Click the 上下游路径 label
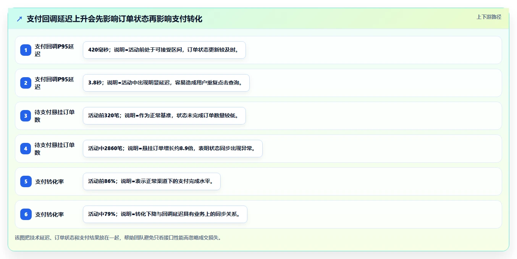This screenshot has width=517, height=259. click(x=489, y=17)
